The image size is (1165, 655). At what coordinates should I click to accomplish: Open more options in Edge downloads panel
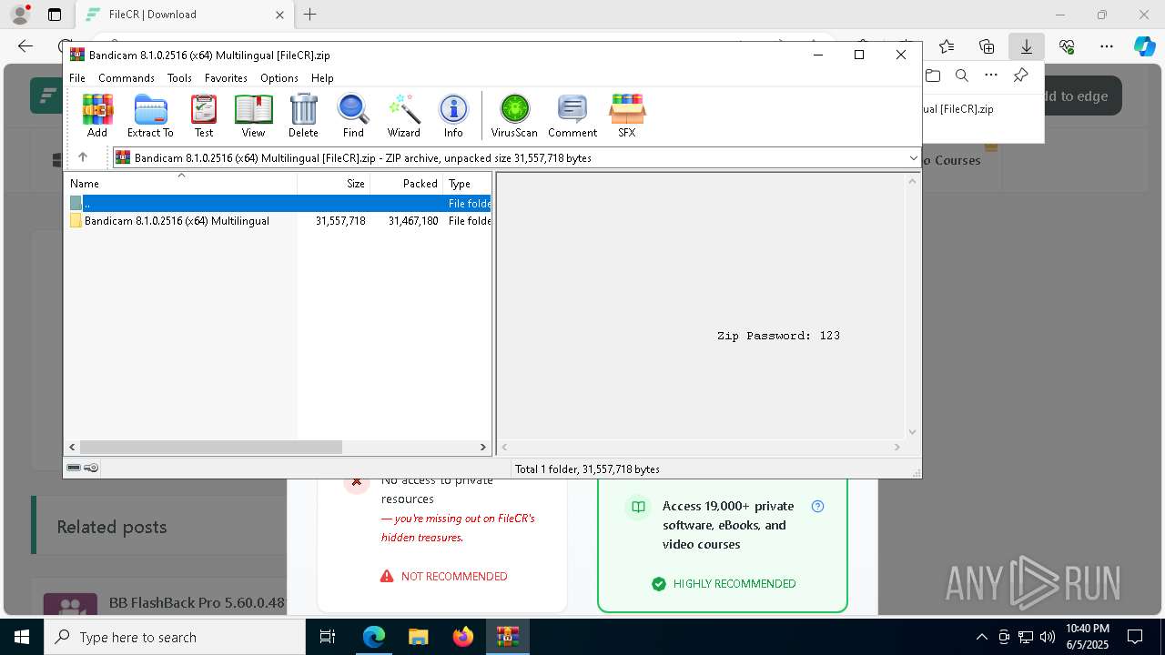pos(991,76)
